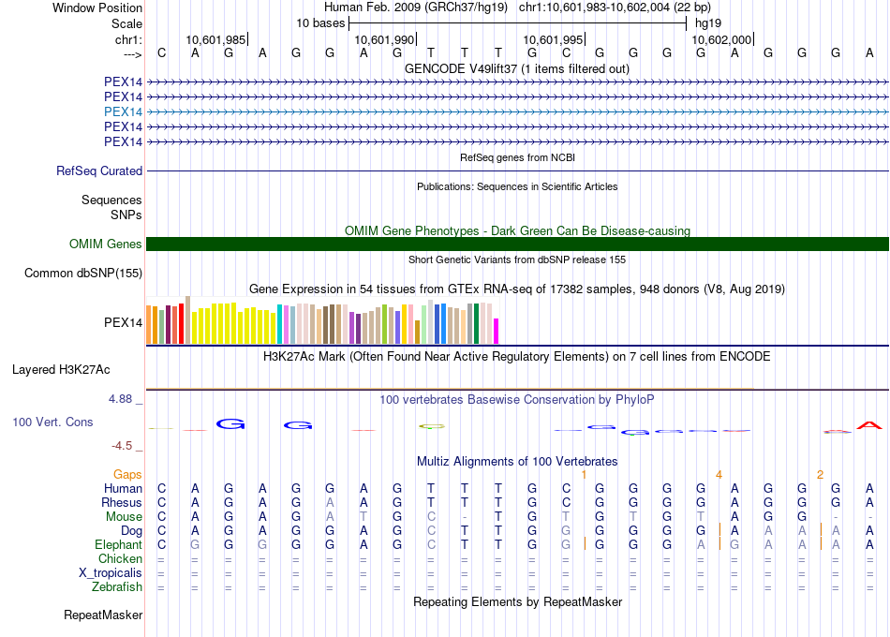Select the Elephant species row label
Image resolution: width=890 pixels, height=637 pixels.
click(118, 544)
